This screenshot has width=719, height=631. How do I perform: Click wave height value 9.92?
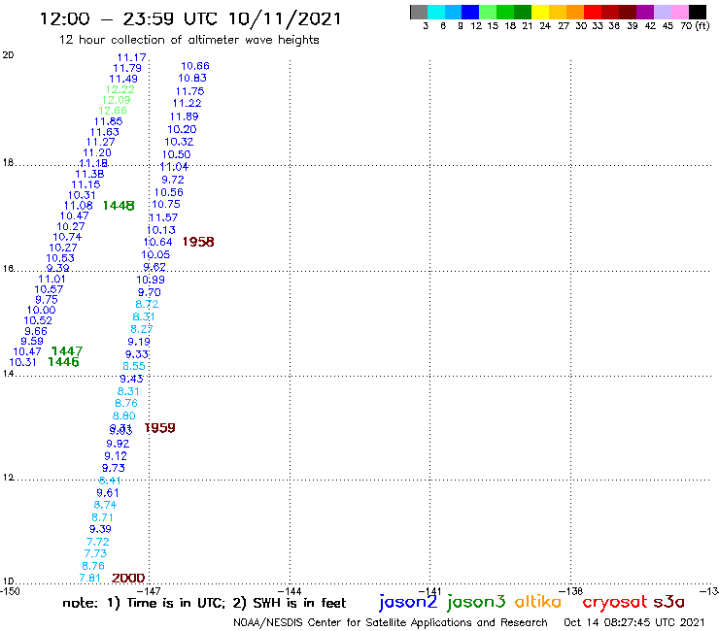pos(118,444)
